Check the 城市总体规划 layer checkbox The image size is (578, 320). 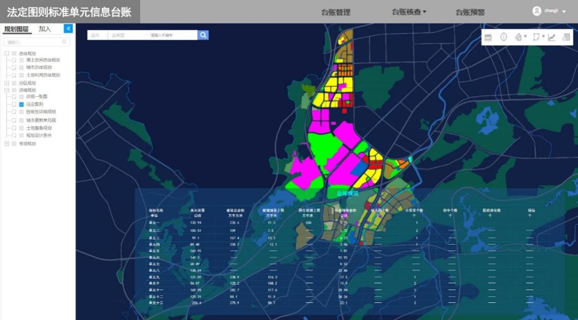(21, 67)
